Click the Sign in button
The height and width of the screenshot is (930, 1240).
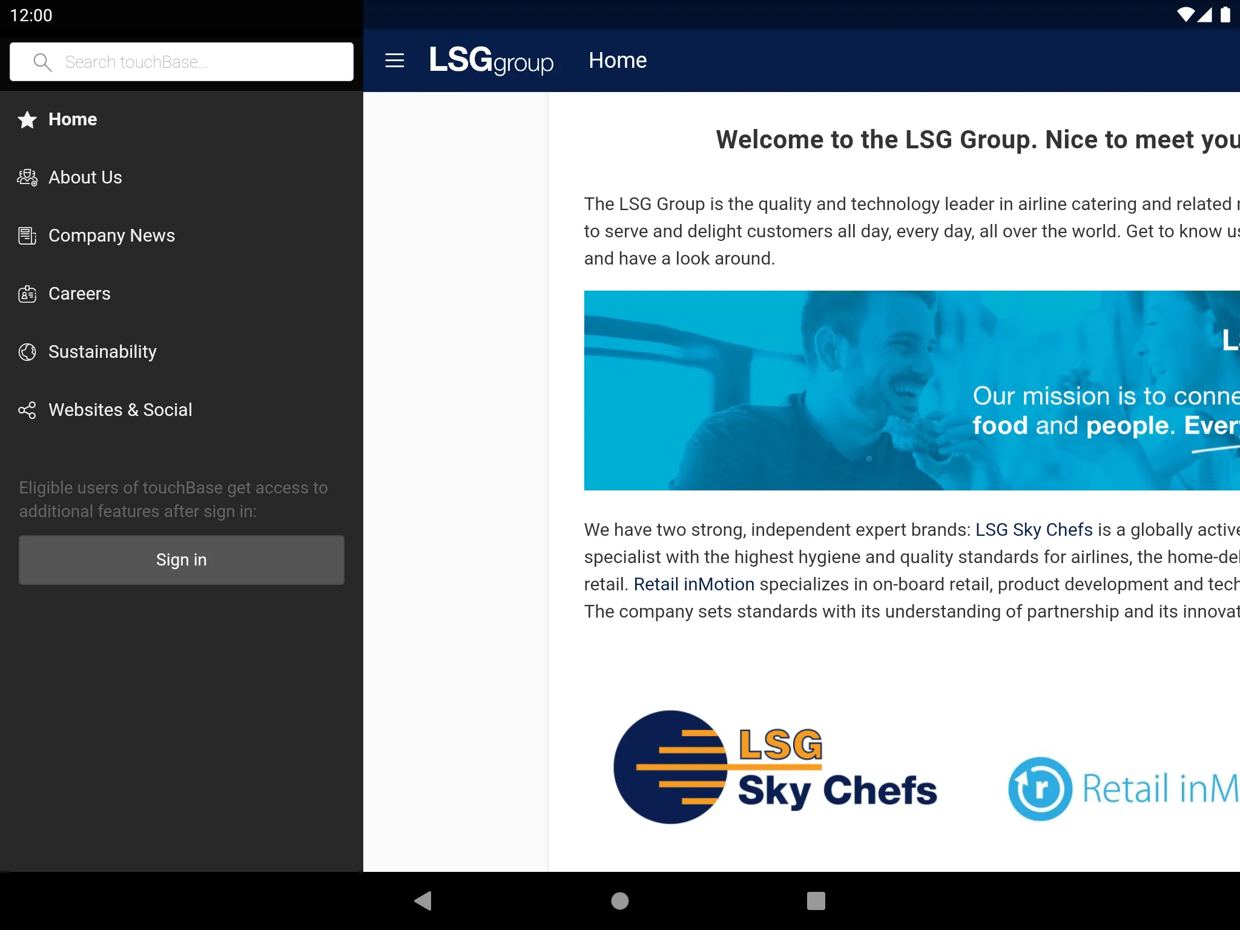(180, 559)
